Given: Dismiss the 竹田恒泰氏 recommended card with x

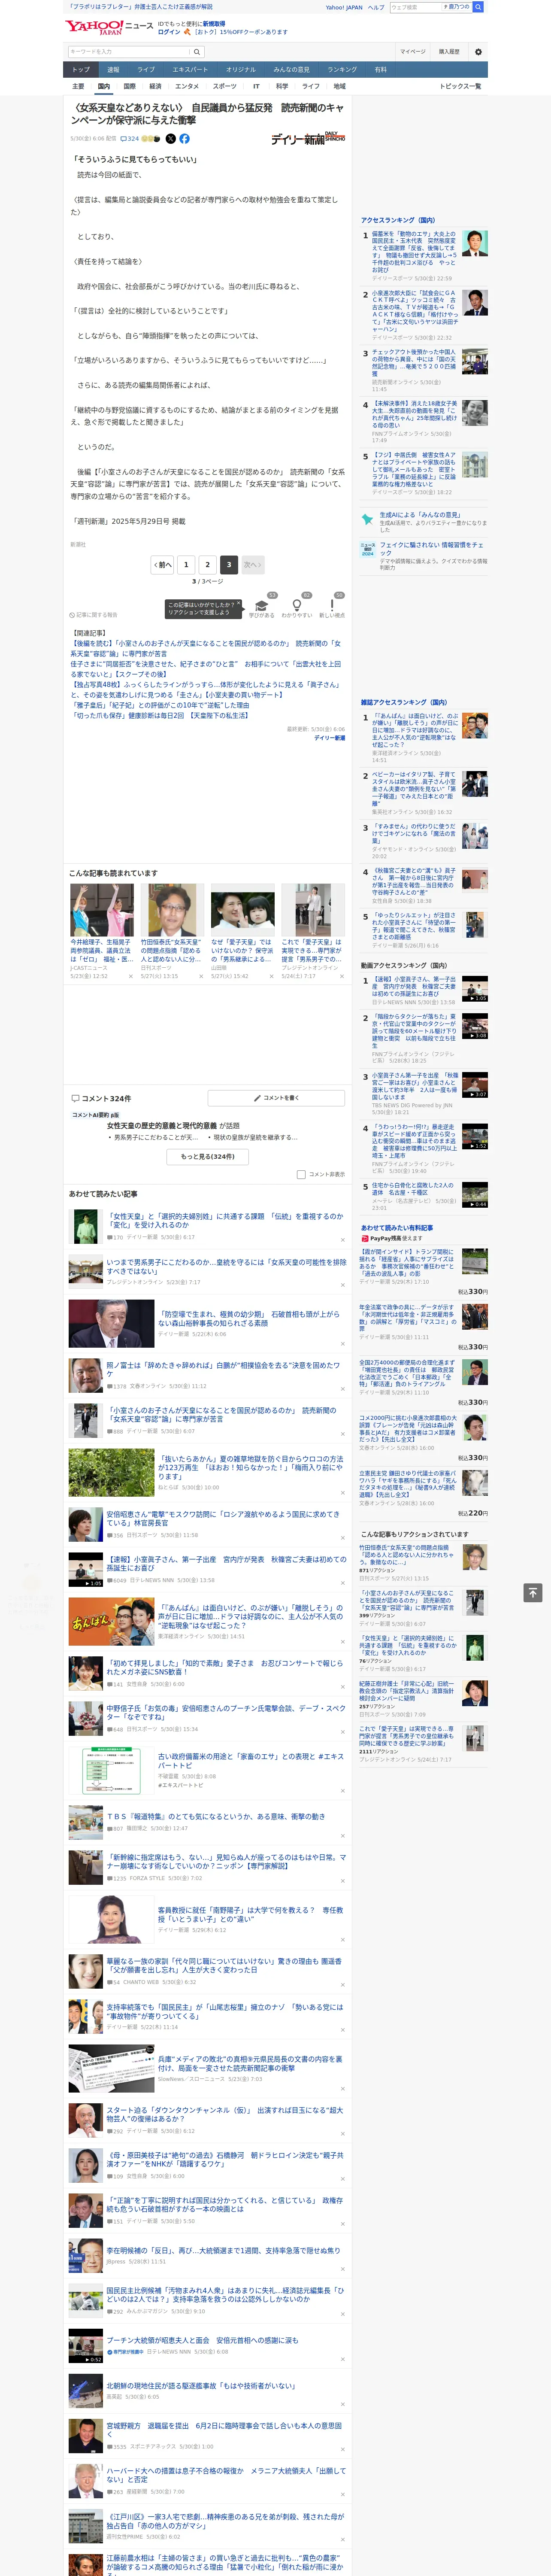Looking at the screenshot, I should click(x=201, y=976).
